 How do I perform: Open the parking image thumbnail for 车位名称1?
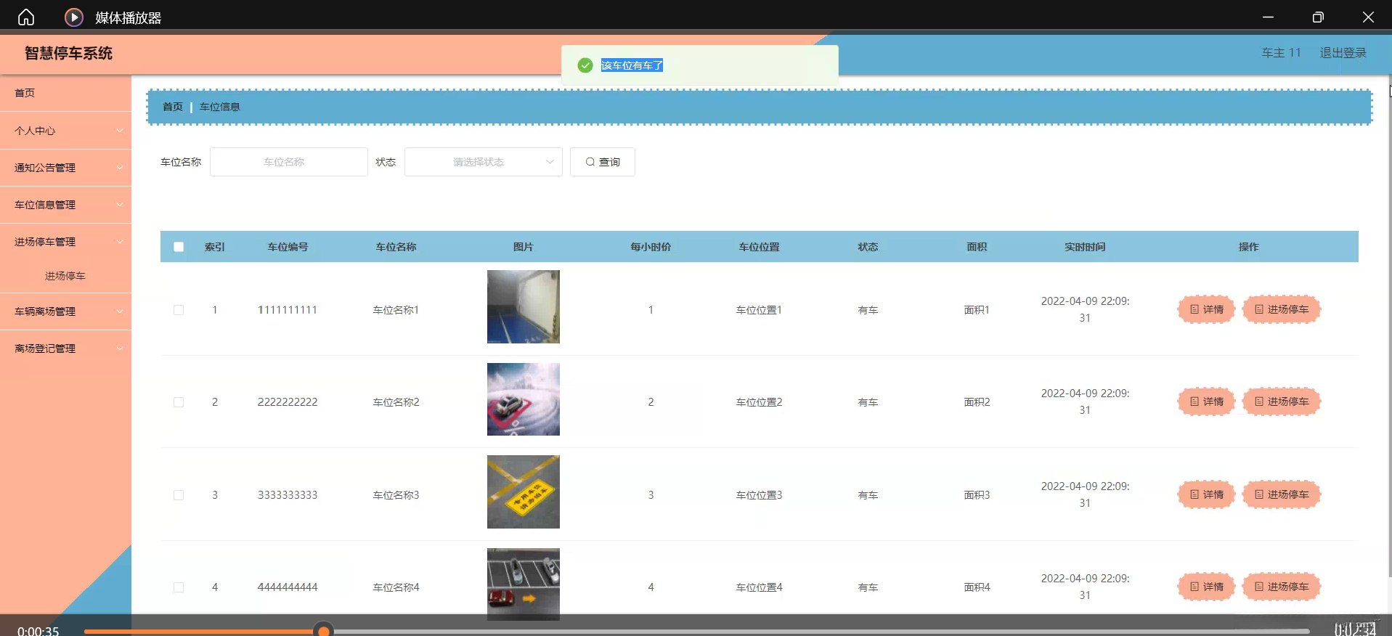point(524,306)
